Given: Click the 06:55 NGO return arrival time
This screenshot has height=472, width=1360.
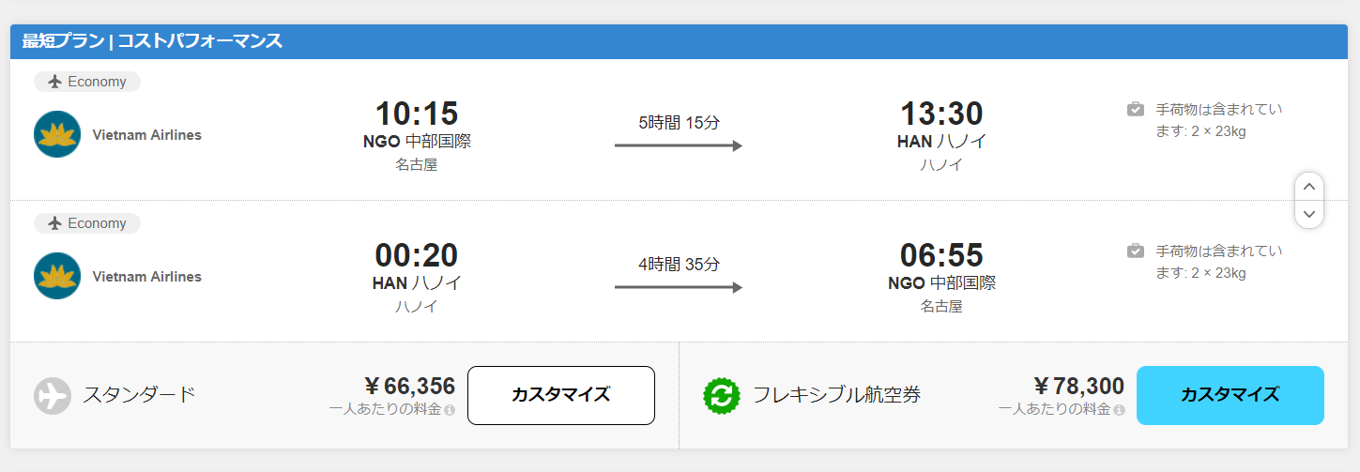Looking at the screenshot, I should (941, 255).
